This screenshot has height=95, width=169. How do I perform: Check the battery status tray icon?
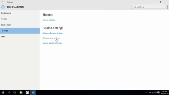149,93
